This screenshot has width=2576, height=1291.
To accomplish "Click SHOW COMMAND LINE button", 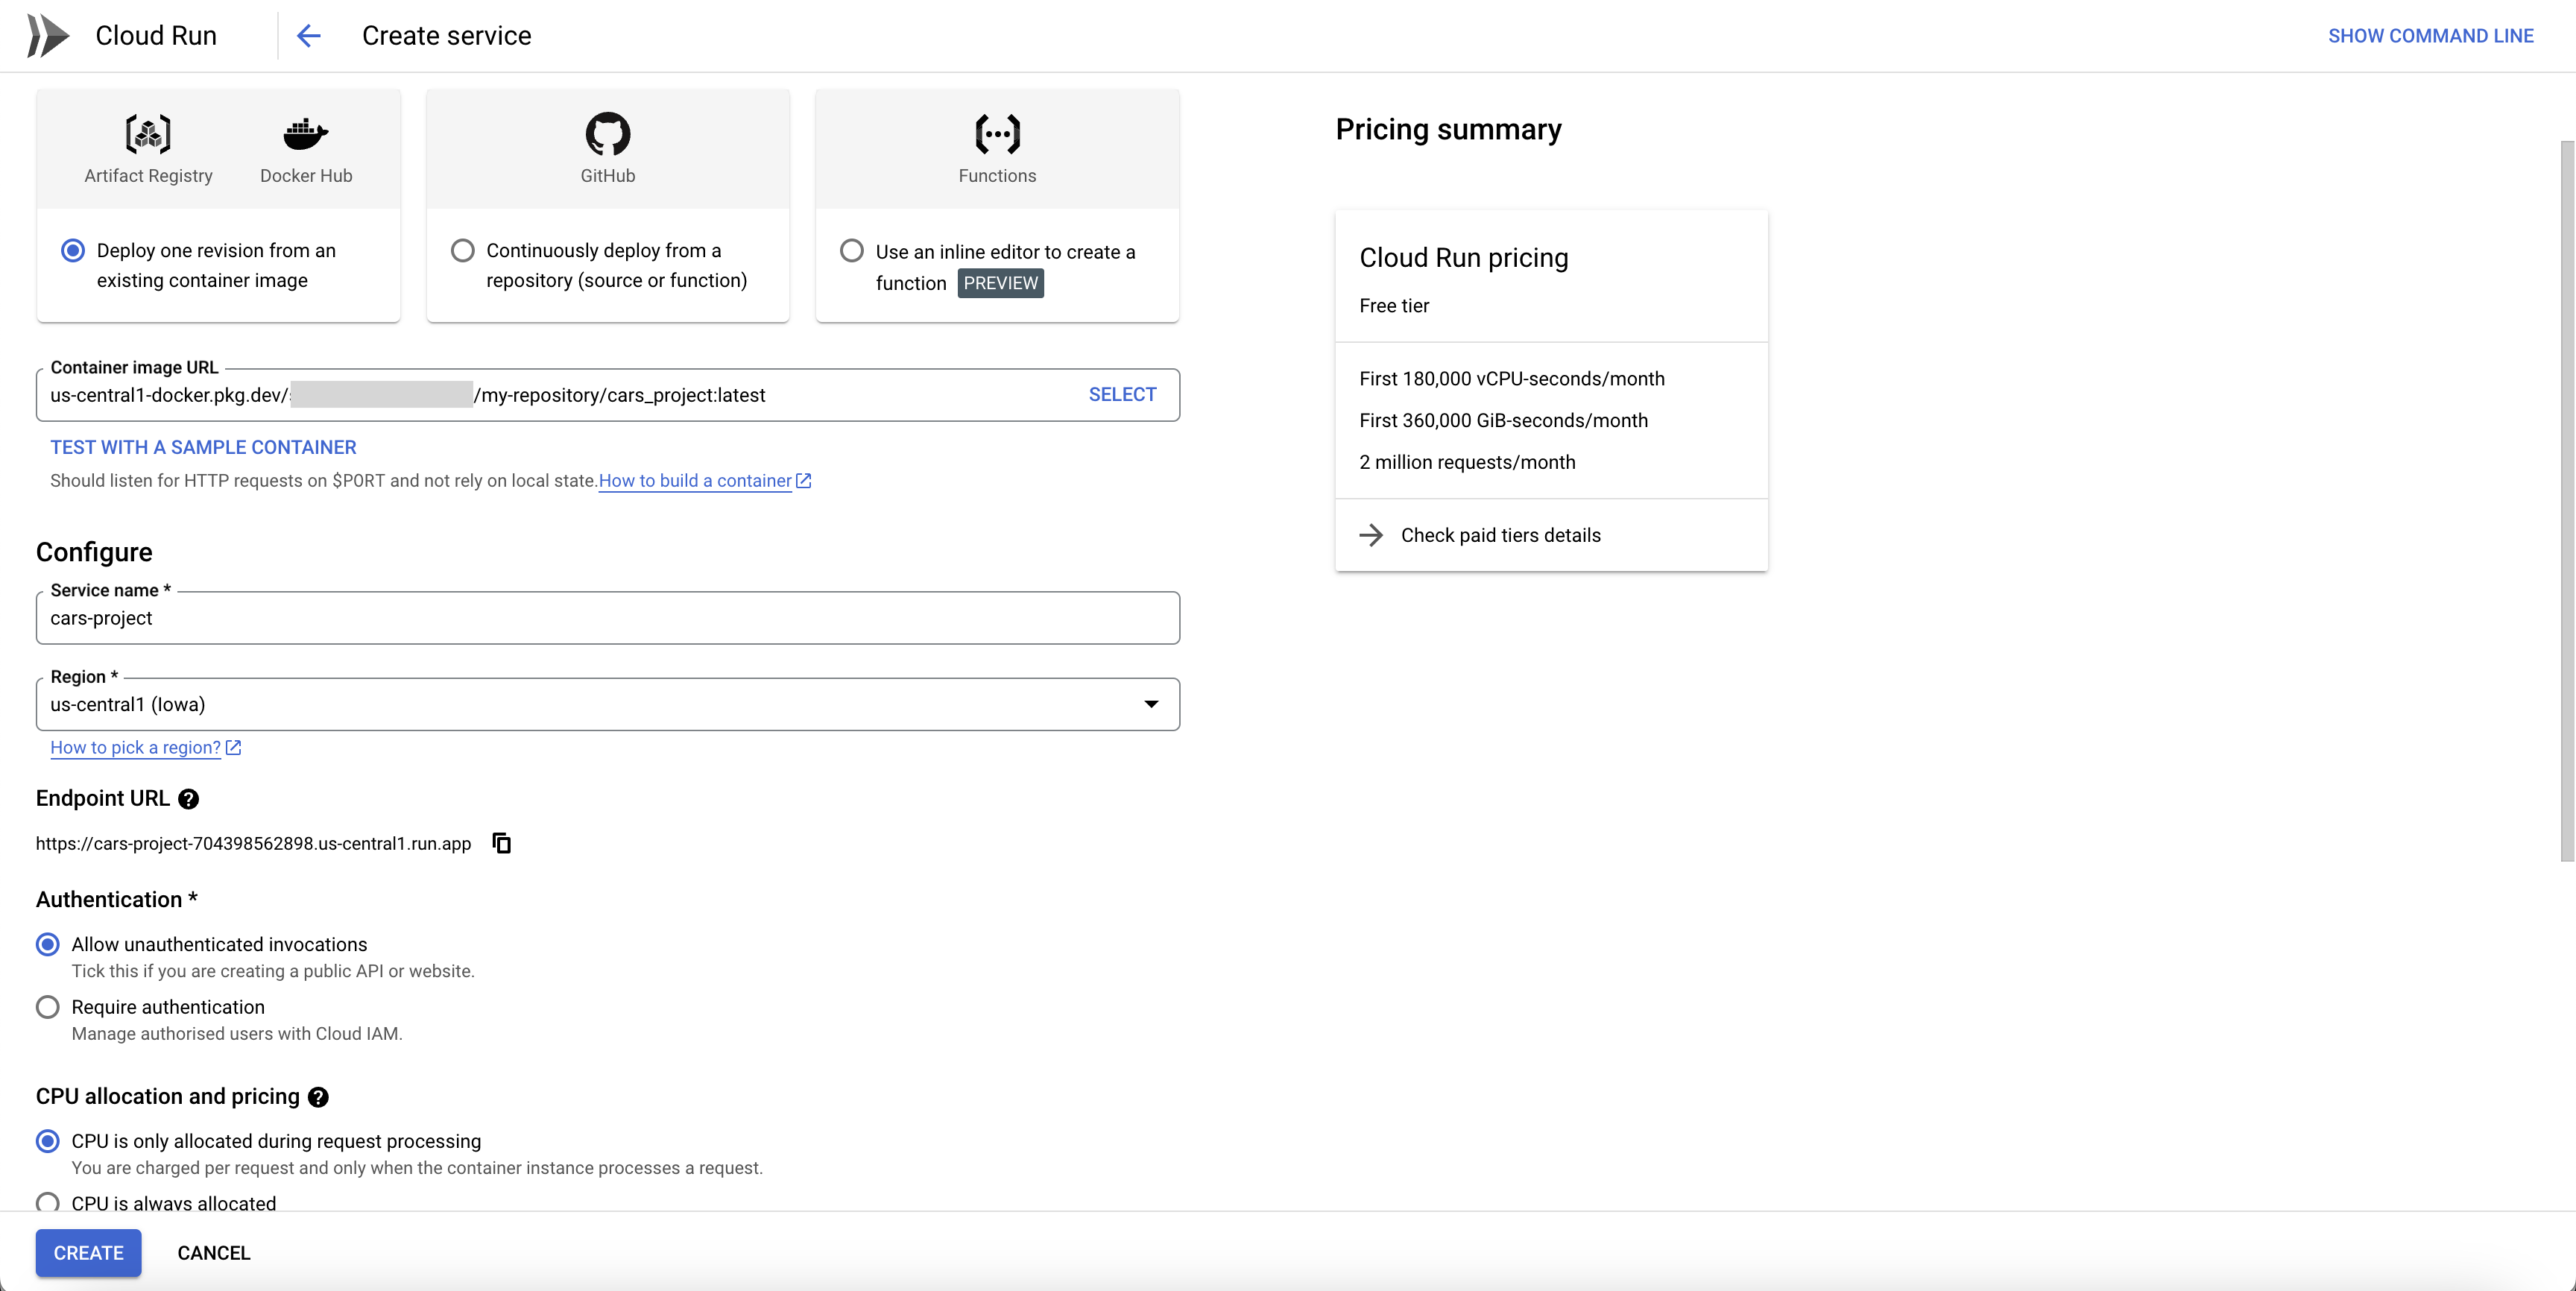I will point(2430,36).
